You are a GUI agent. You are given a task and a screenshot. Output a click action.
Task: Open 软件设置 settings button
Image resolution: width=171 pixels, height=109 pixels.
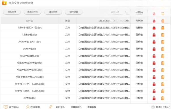pos(74,12)
